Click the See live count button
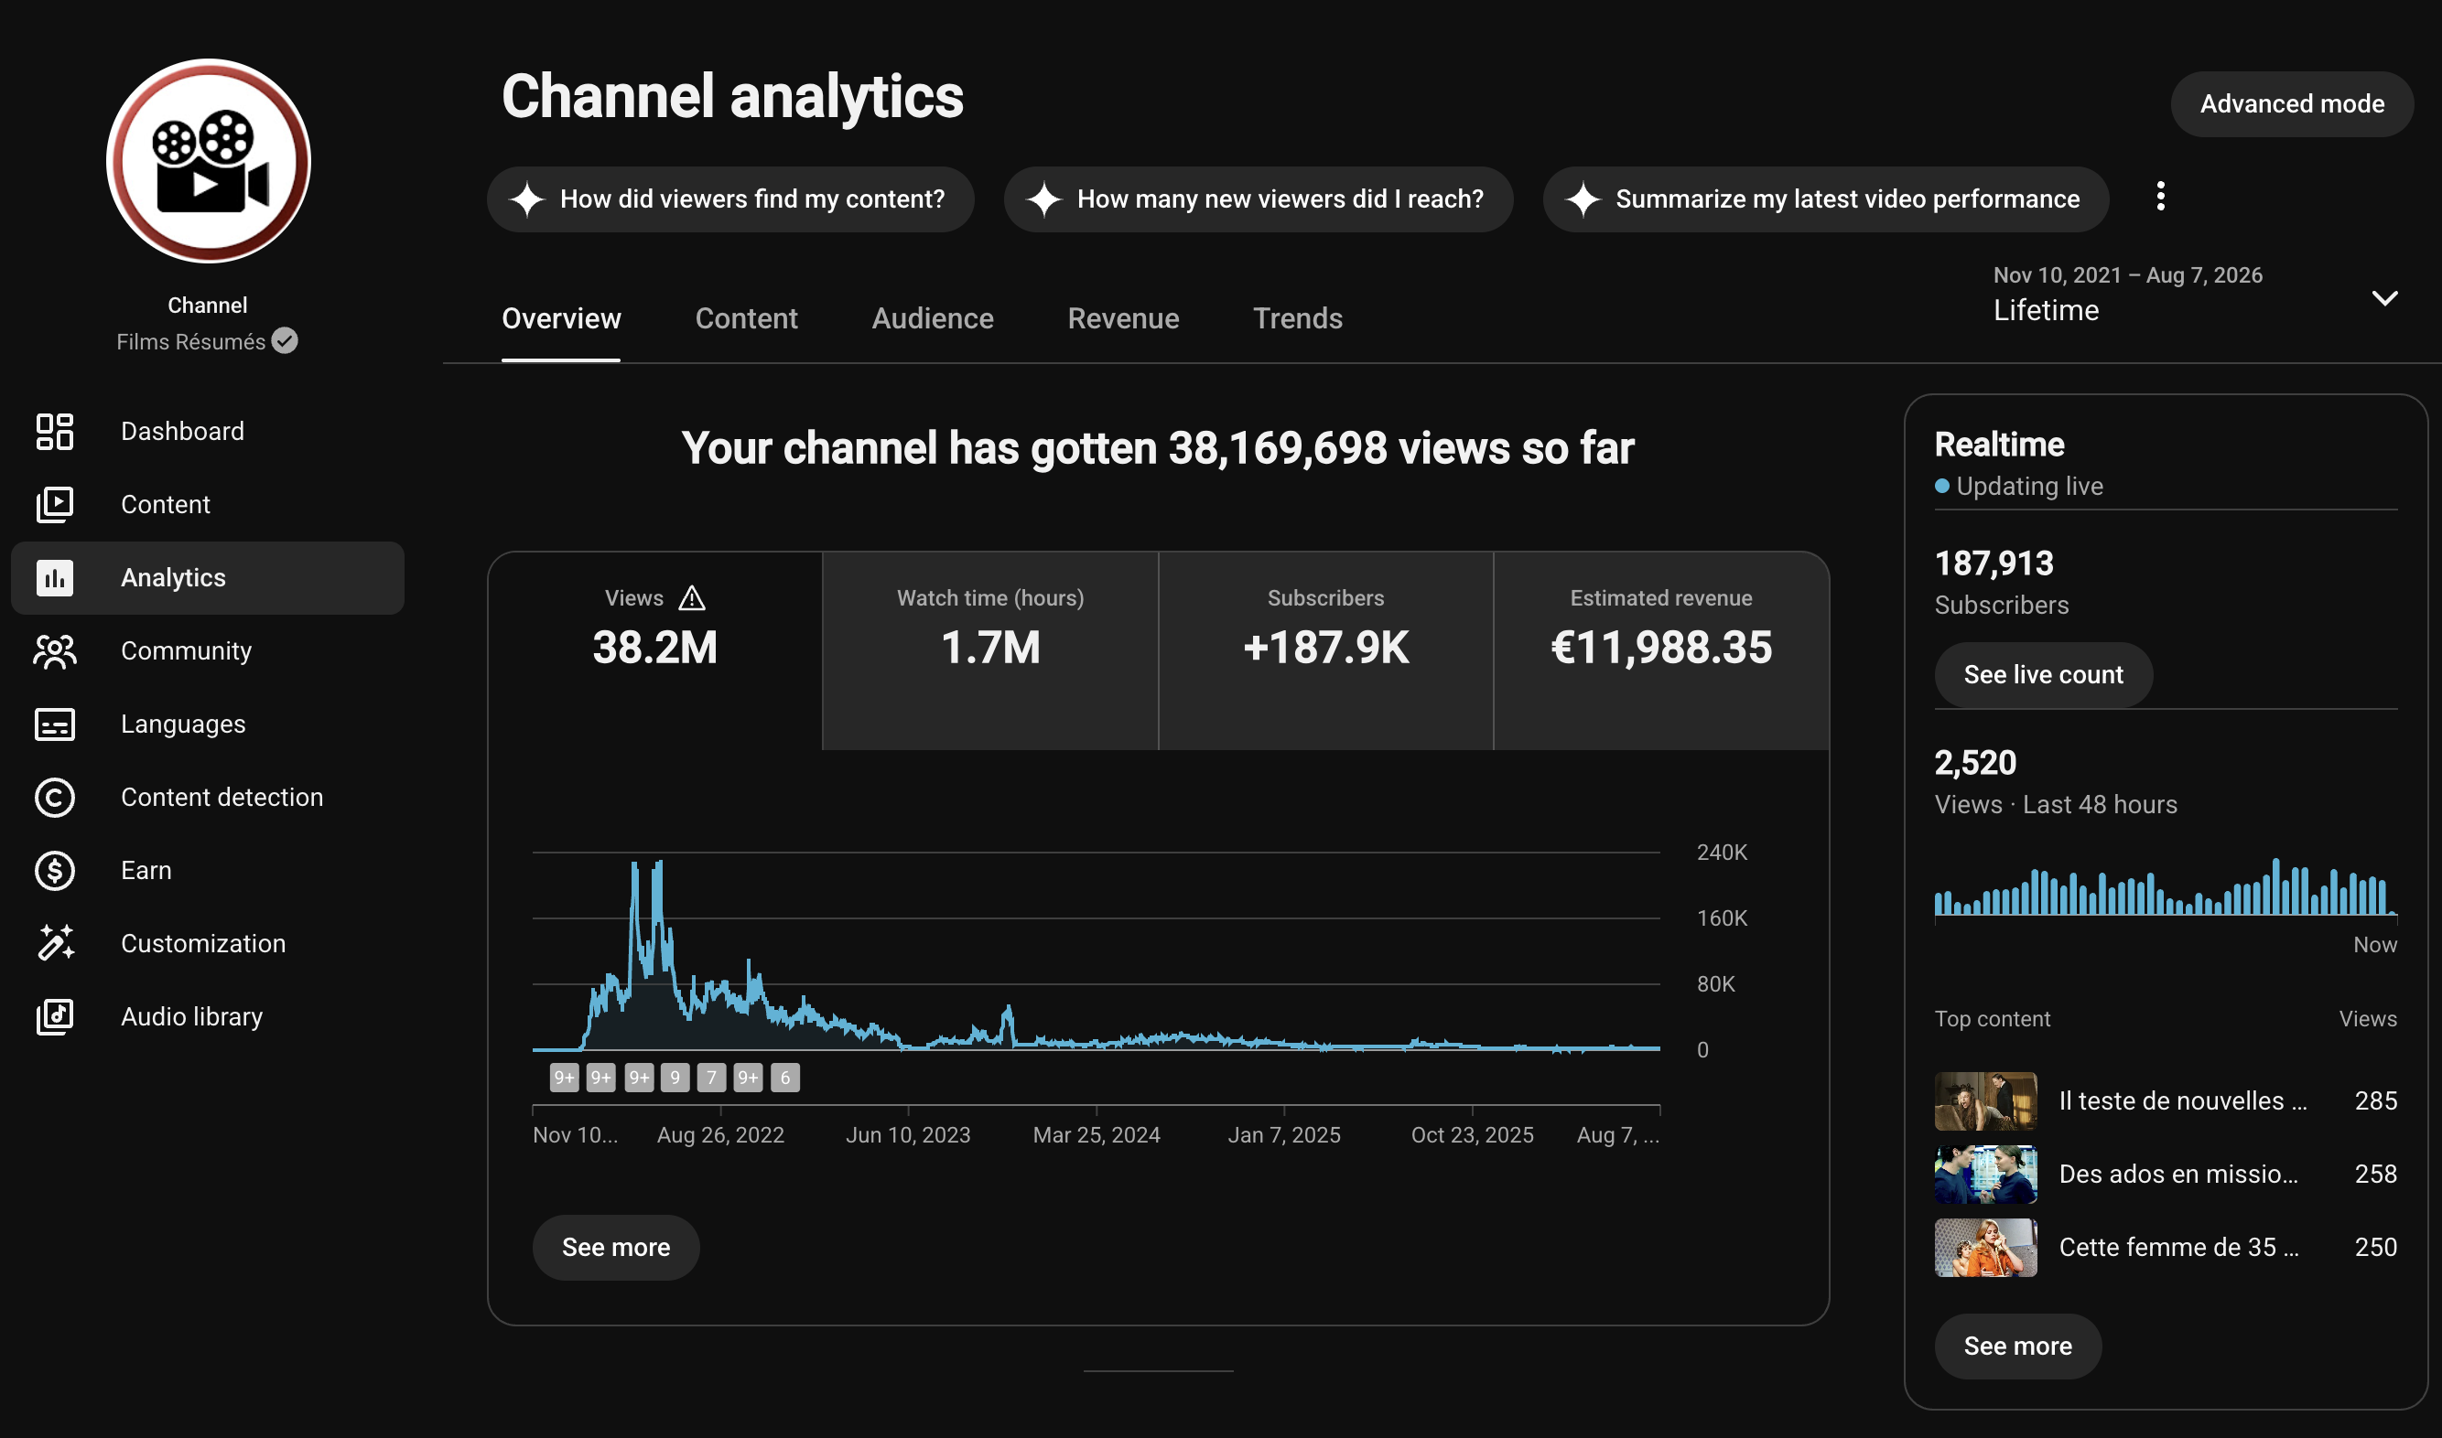This screenshot has width=2442, height=1438. tap(2043, 674)
